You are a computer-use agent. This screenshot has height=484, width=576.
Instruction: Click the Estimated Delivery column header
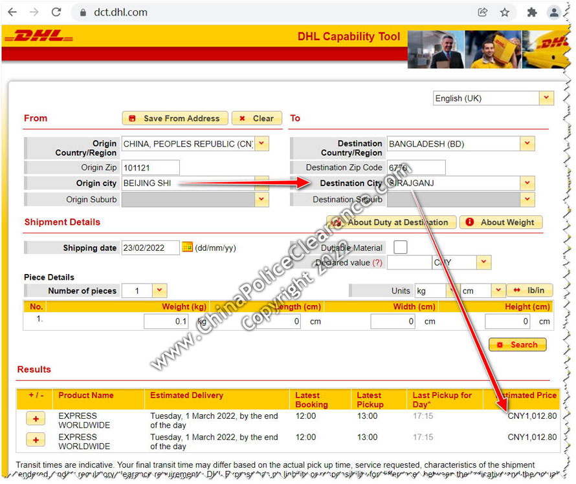186,395
